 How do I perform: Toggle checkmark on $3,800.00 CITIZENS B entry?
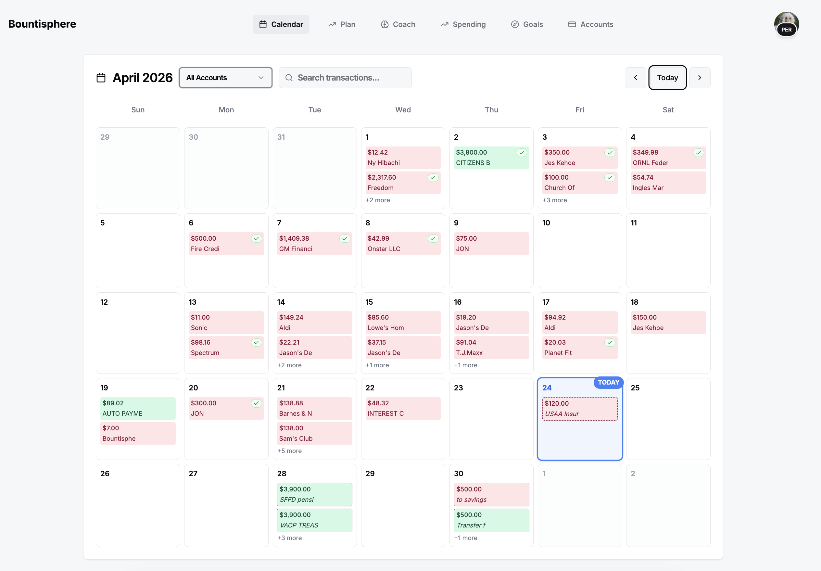(x=521, y=153)
